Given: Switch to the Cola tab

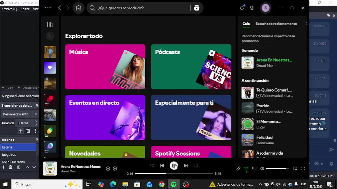Looking at the screenshot, I should pos(246,24).
